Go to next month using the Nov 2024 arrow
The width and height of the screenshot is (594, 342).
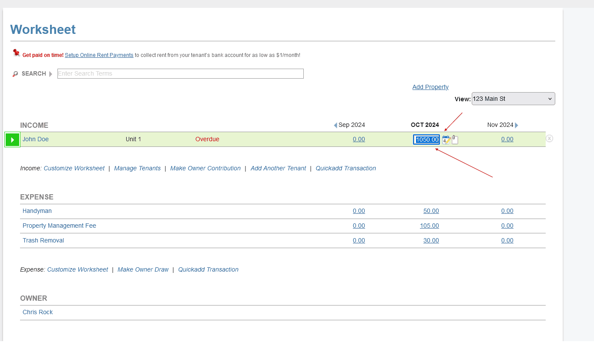click(x=517, y=125)
